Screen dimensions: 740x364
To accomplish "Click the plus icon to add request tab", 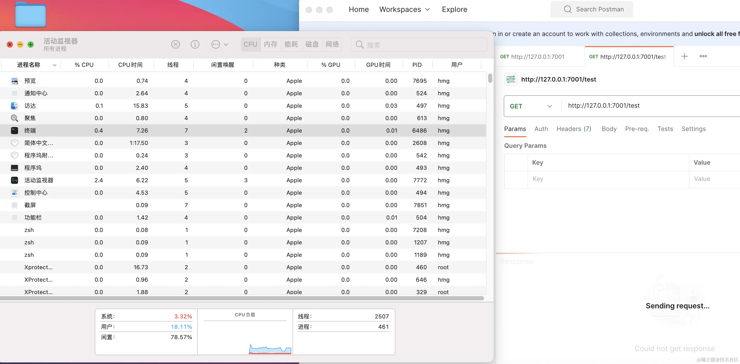I will tap(684, 56).
